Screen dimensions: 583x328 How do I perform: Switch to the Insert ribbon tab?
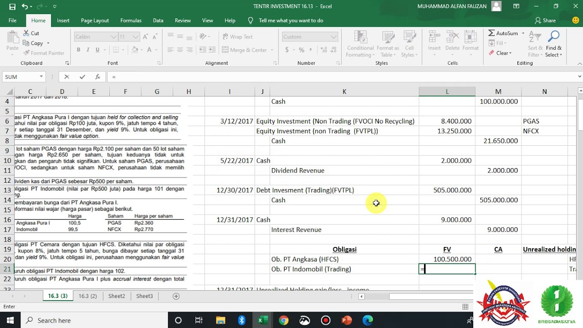point(63,20)
